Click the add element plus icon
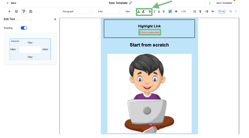Screen dimensions: 249x138 click(9, 11)
